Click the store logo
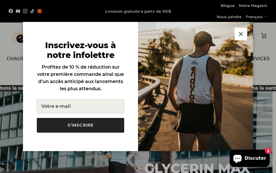The width and height of the screenshot is (276, 173). [x=18, y=36]
